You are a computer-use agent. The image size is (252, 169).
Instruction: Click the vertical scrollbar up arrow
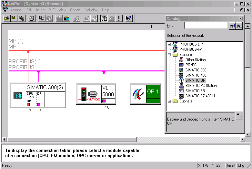pos(248,26)
